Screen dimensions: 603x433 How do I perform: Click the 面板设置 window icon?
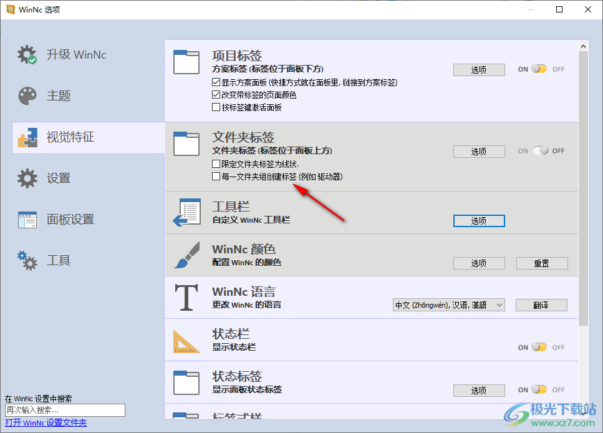(x=27, y=220)
